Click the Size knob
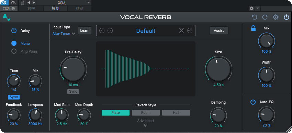 click(x=218, y=69)
